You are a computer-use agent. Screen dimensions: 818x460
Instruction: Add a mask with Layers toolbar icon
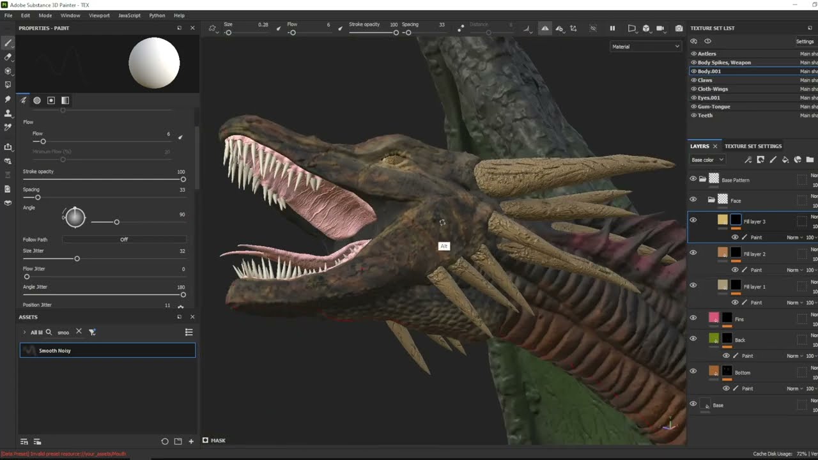[x=760, y=160]
